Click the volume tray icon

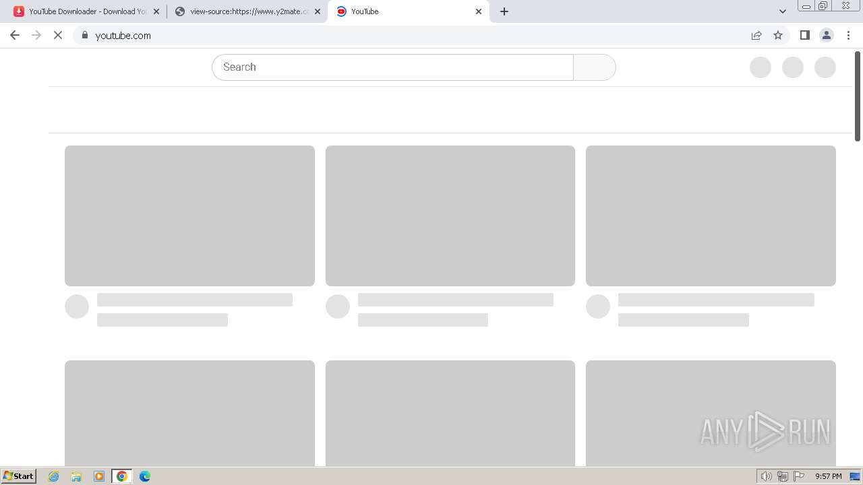point(766,476)
